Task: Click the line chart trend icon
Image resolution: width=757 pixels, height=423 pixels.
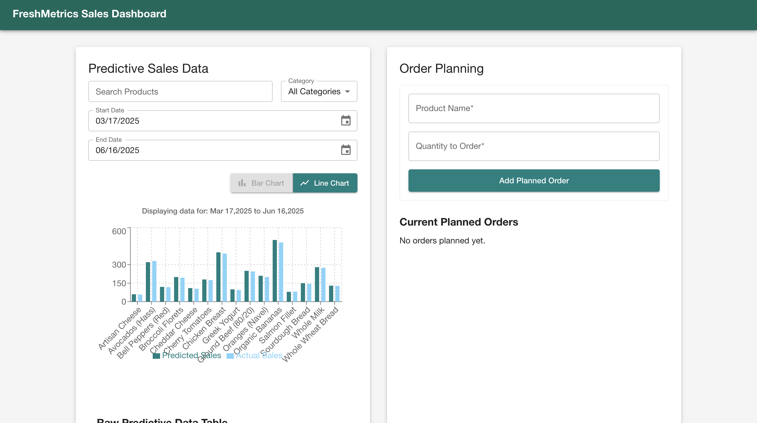Action: (304, 183)
